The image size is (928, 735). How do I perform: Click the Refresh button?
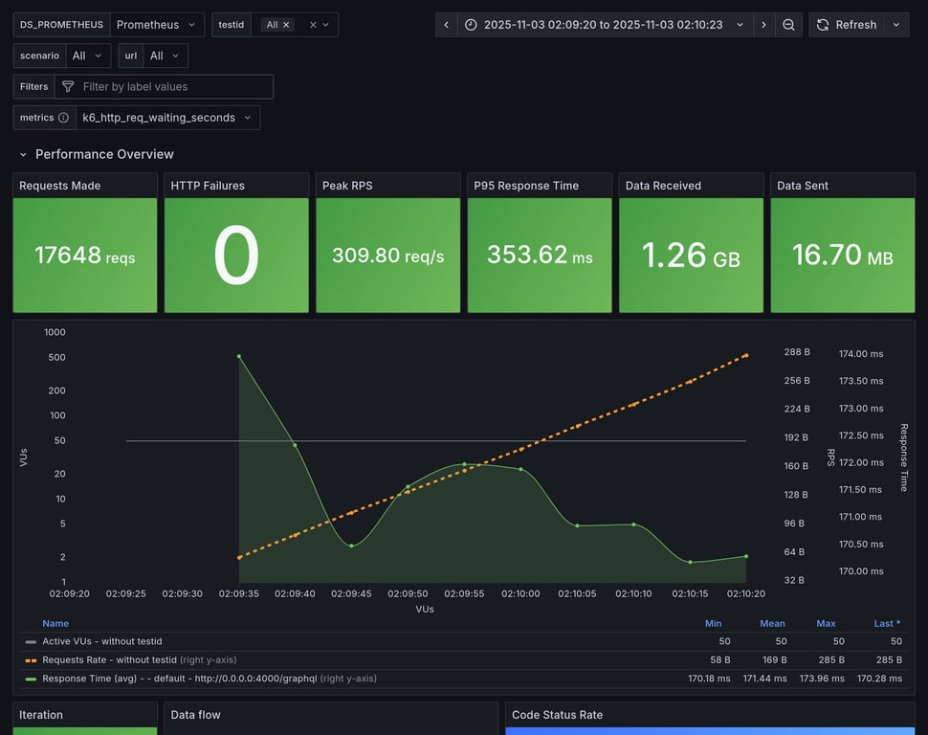(846, 25)
